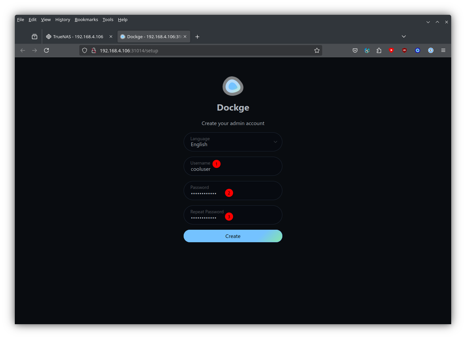Viewport: 466px width, 339px height.
Task: Focus the Username input field
Action: [x=233, y=169]
